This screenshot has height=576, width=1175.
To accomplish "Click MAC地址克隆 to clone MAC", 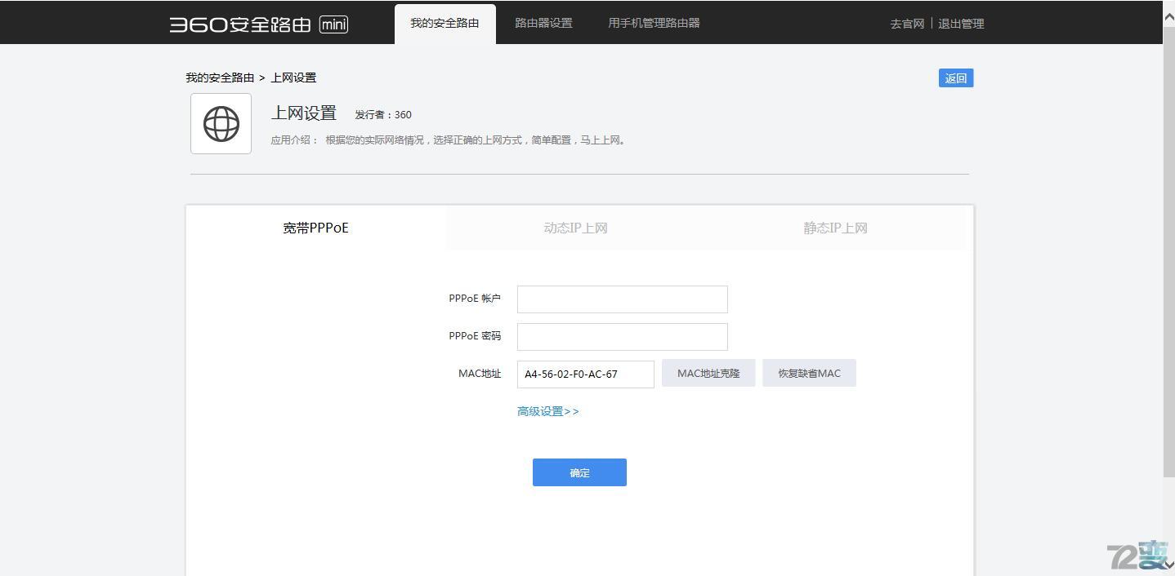I will click(x=708, y=373).
